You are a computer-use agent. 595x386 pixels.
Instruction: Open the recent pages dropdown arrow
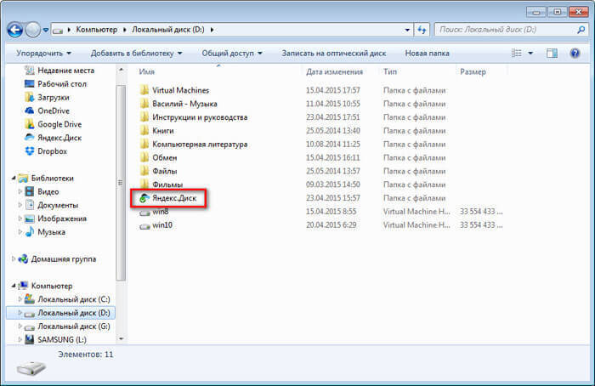click(45, 30)
